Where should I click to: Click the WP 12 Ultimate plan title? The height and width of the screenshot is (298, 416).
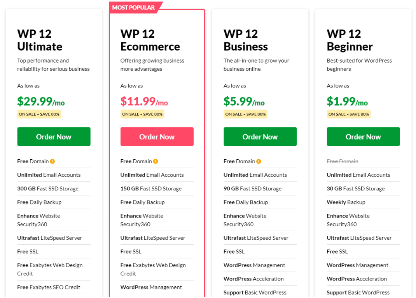point(40,40)
